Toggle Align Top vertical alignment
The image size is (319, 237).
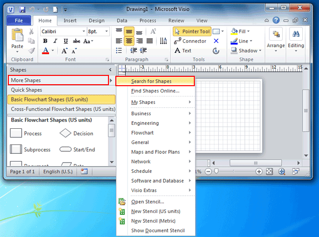(x=119, y=30)
